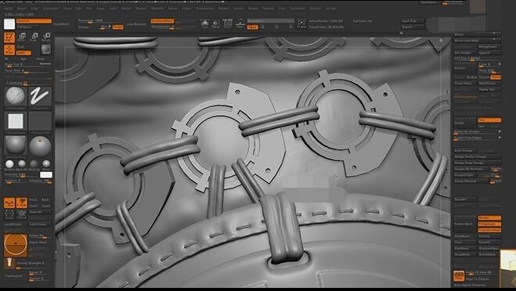
Task: Click the Frame icon in top toolbar
Action: tap(301, 24)
